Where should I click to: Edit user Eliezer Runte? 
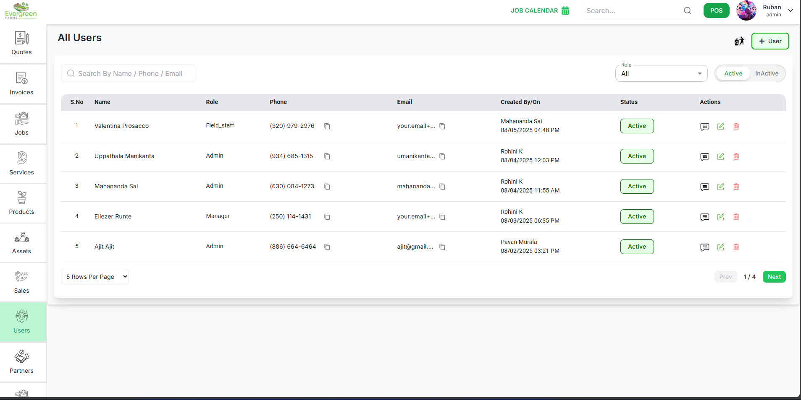721,217
